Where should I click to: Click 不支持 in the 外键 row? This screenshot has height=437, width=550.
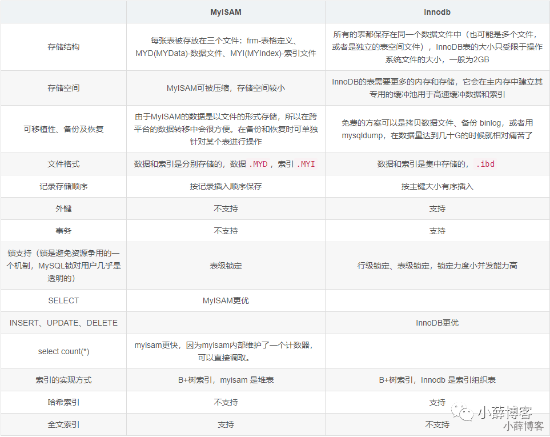(x=226, y=209)
